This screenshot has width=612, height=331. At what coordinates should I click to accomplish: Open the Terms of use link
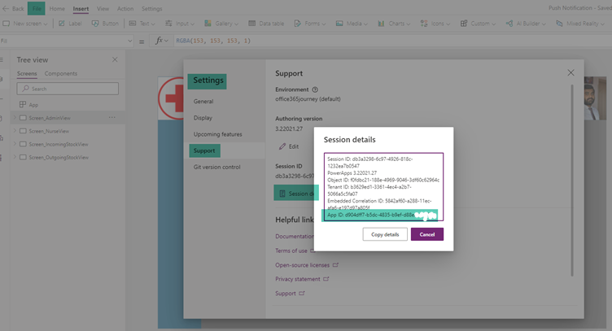point(291,250)
